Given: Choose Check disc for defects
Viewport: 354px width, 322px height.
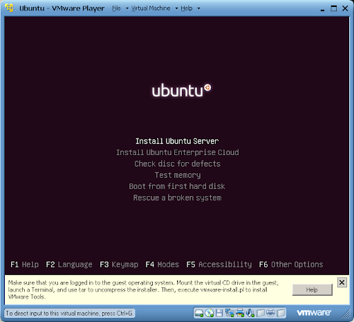Looking at the screenshot, I should 178,163.
